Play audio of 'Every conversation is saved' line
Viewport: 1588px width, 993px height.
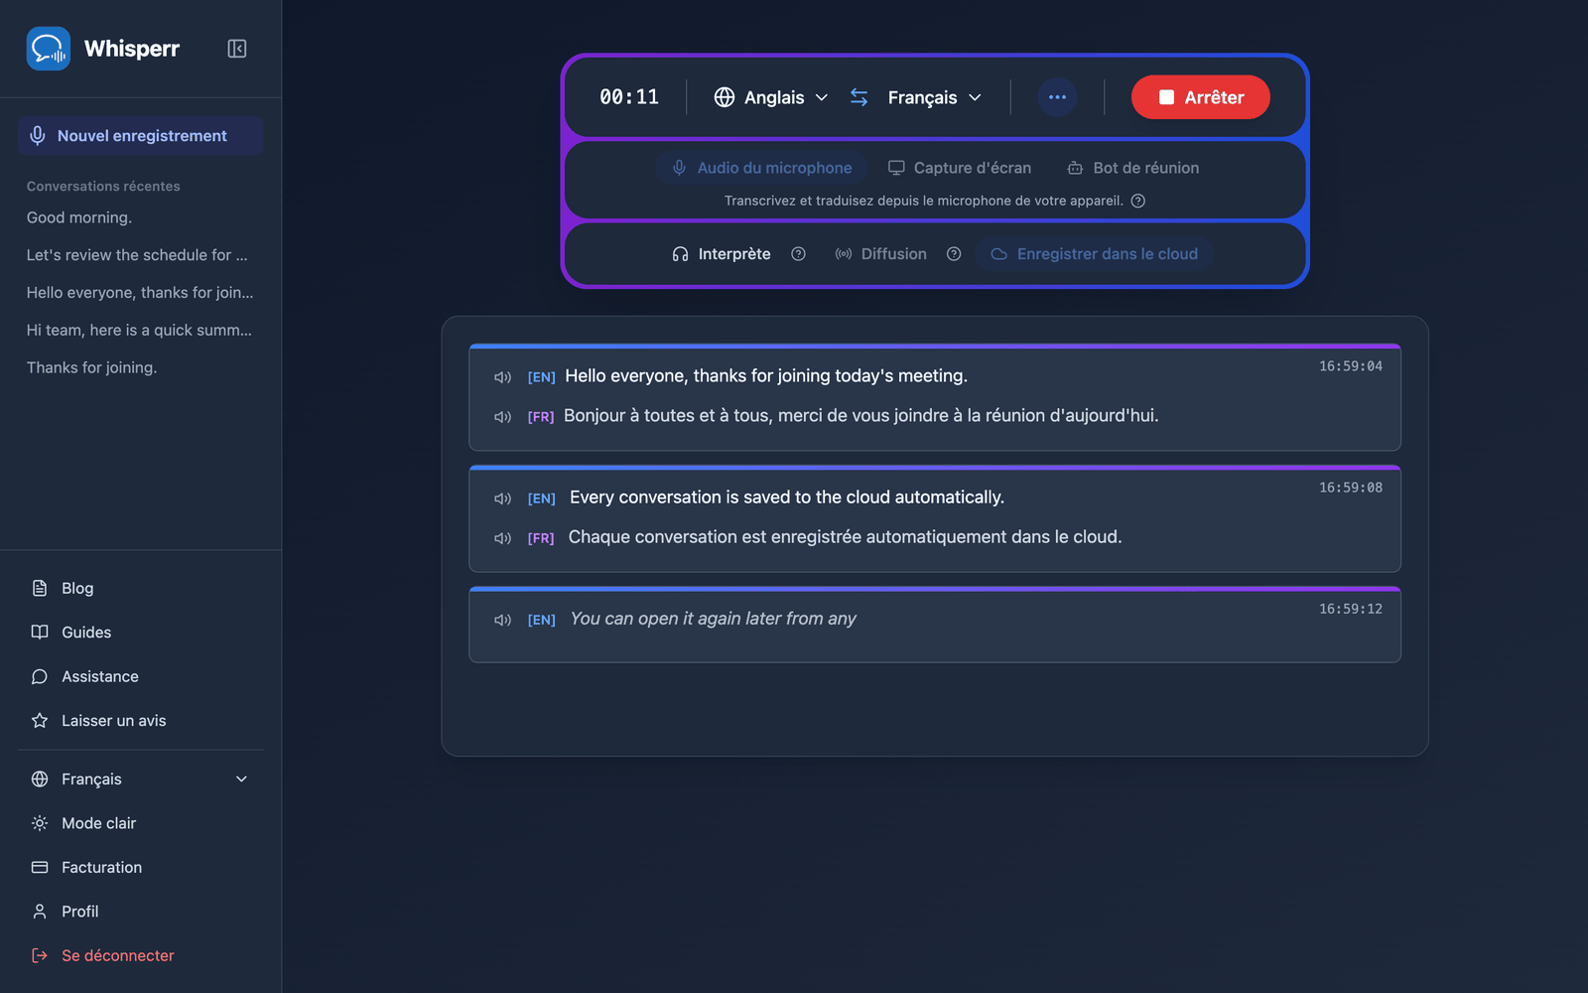pos(503,498)
